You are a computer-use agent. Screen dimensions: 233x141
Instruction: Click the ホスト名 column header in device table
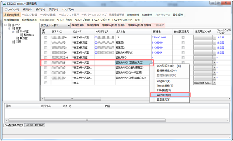133,31
